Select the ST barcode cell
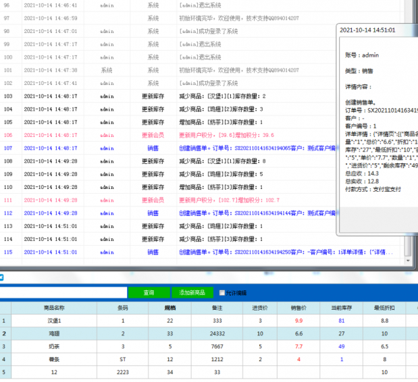Screen dimensions: 418x382 [123, 359]
